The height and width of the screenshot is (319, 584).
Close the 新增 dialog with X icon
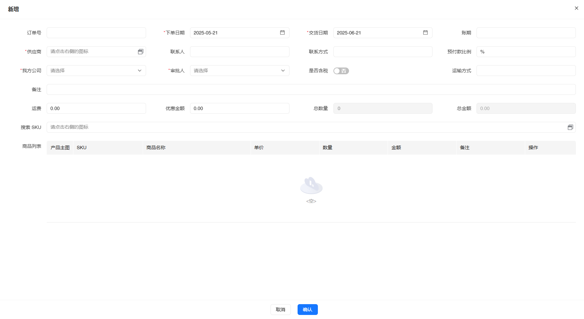point(577,8)
